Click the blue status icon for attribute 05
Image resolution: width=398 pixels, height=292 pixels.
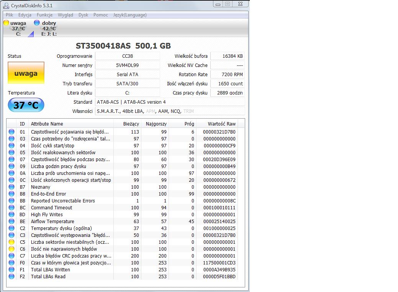[11, 152]
